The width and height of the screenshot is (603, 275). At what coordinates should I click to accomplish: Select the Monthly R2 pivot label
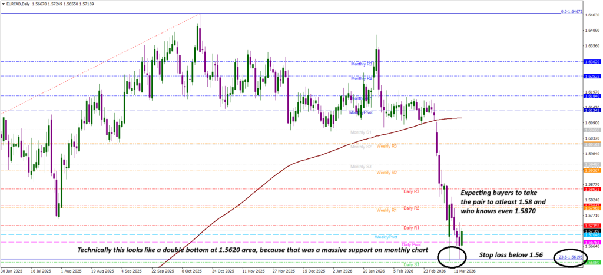[x=362, y=78]
